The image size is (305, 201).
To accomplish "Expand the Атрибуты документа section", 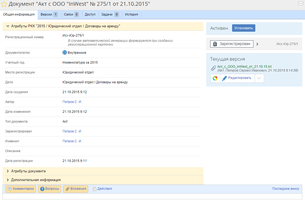I will click(8, 171).
